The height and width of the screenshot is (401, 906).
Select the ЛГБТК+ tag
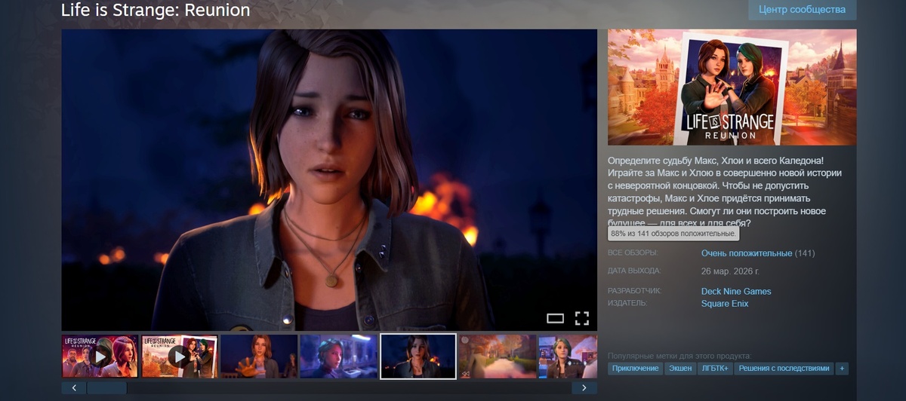715,369
